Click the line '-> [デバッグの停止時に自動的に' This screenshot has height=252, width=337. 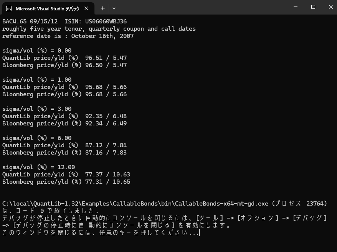tap(116, 226)
